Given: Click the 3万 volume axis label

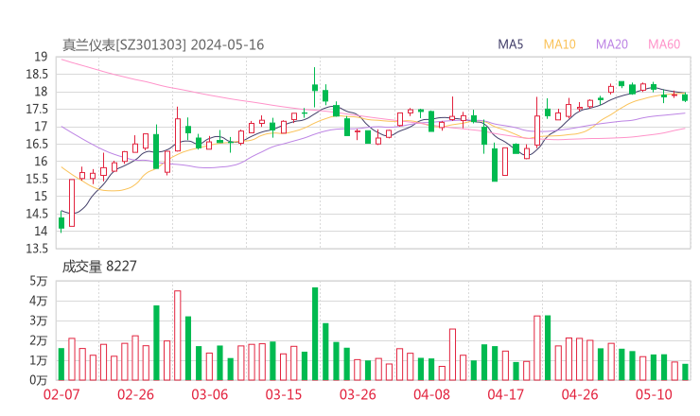Looking at the screenshot, I should tap(39, 321).
